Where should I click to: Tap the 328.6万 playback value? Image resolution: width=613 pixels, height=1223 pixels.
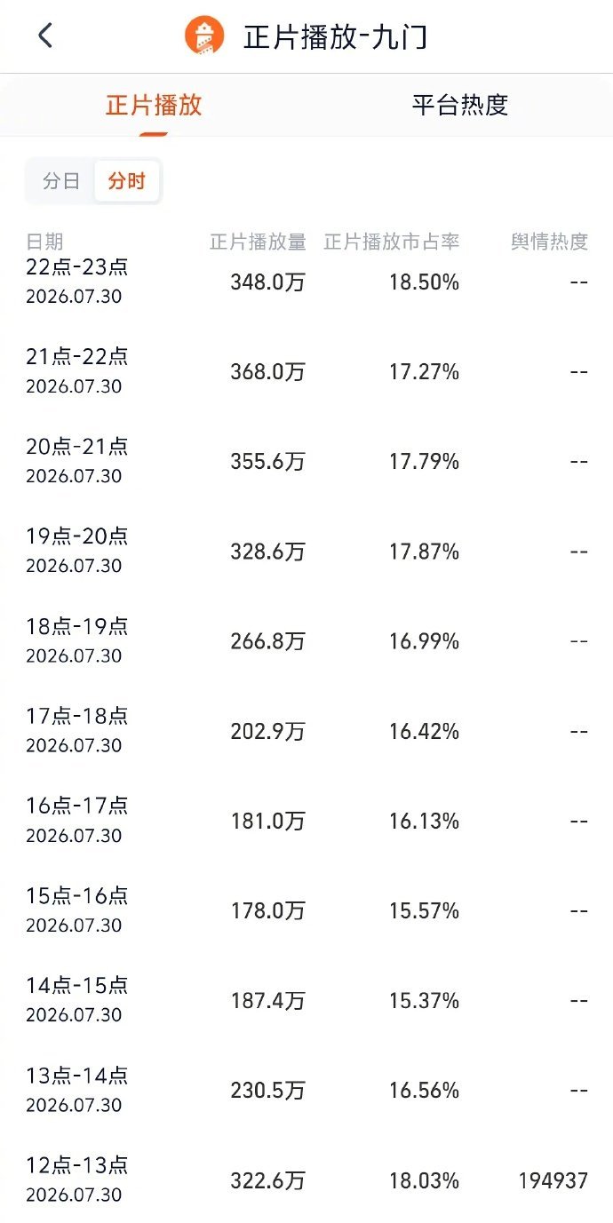tap(267, 552)
